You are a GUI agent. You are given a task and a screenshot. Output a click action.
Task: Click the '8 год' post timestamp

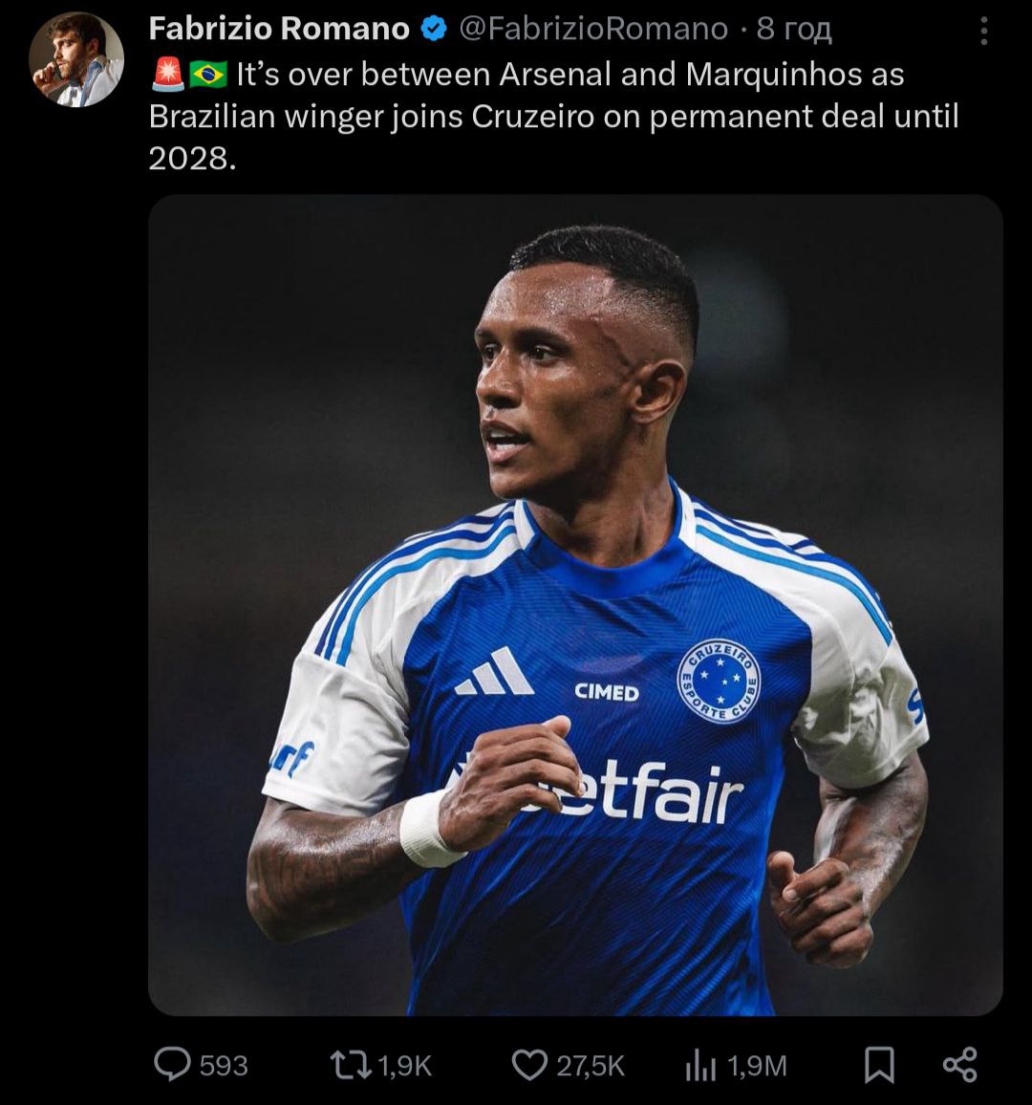(794, 30)
